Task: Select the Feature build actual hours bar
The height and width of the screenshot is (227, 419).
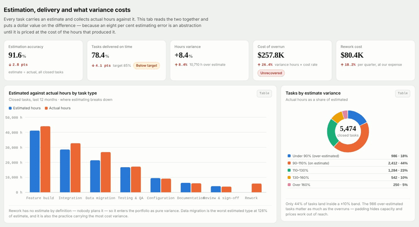Action: 46,159
